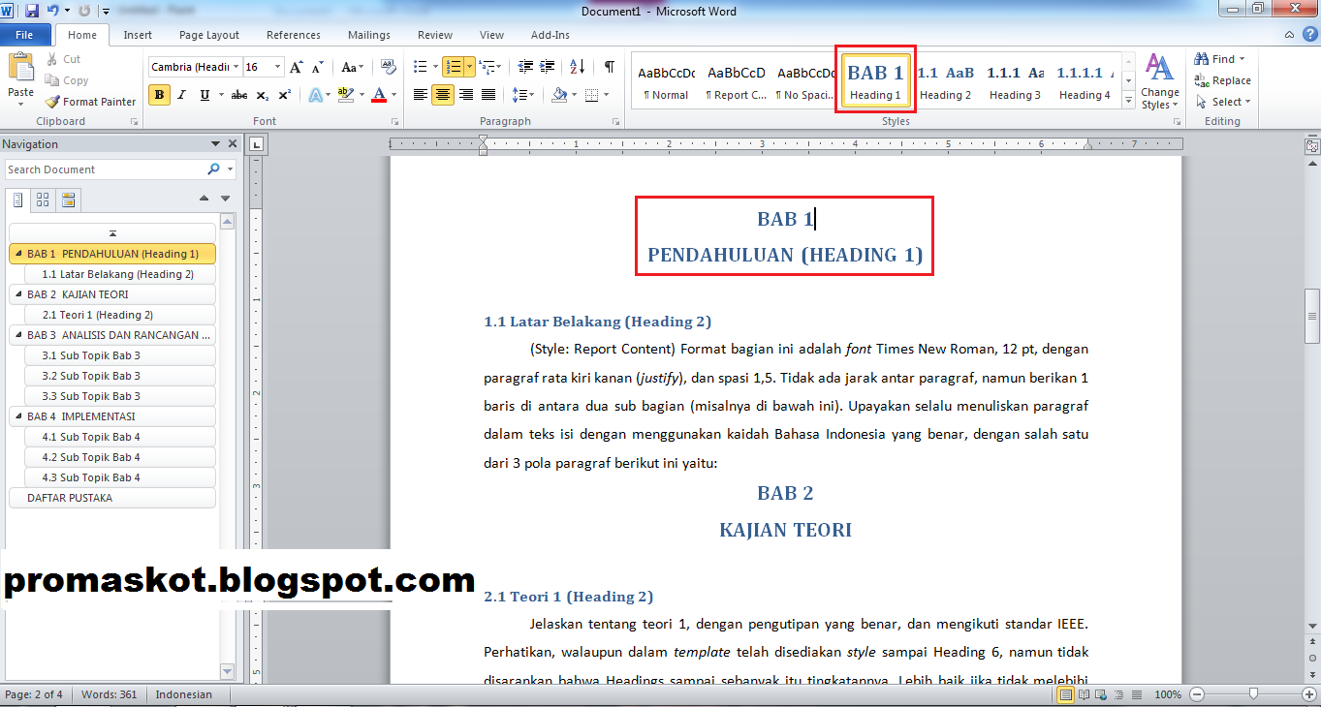Click the Clear Formatting icon
The image size is (1321, 707).
(389, 67)
